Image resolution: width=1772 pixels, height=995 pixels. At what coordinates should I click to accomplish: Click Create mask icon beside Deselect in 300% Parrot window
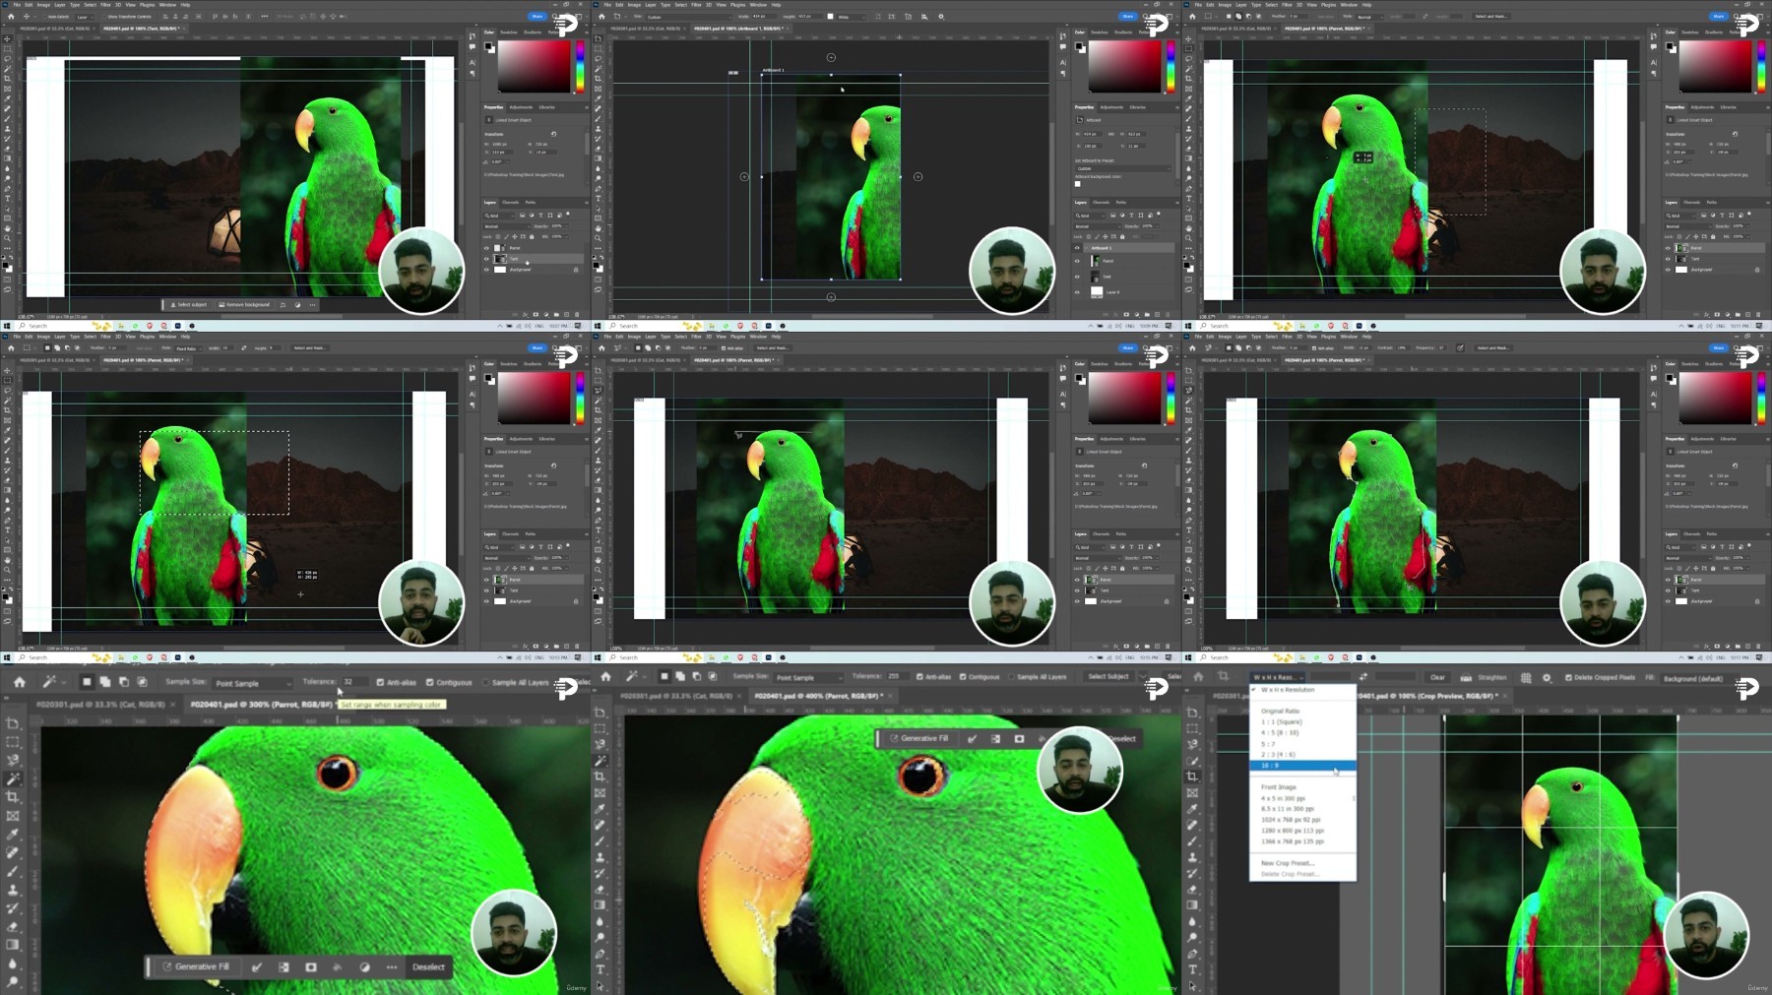coord(311,967)
